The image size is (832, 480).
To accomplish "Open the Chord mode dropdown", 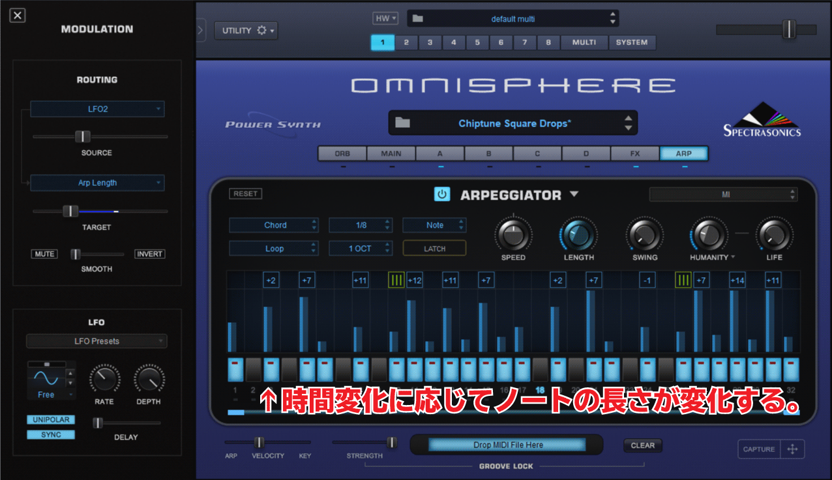I will pyautogui.click(x=273, y=225).
